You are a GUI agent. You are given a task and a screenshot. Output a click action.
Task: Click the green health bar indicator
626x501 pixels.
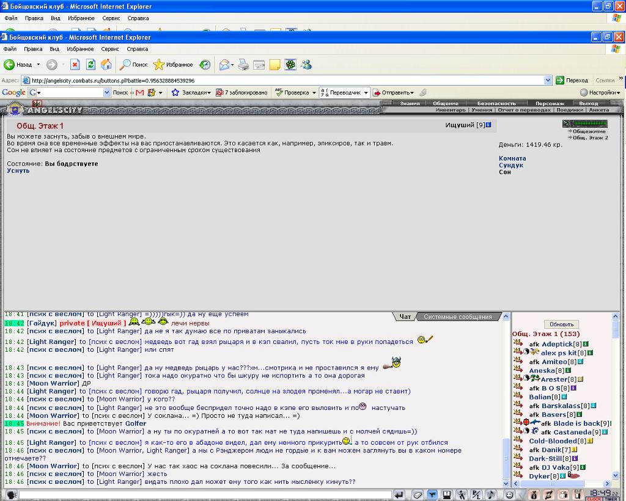590,123
